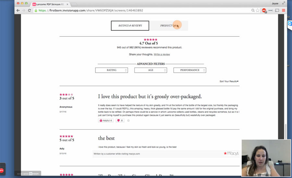Open the ABP adblock extension icon

[264, 10]
